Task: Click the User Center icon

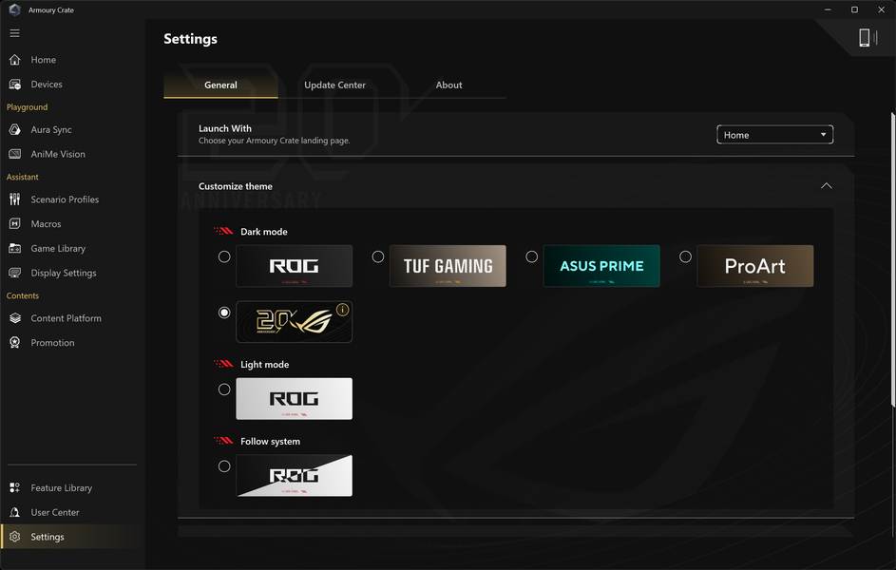Action: (15, 512)
